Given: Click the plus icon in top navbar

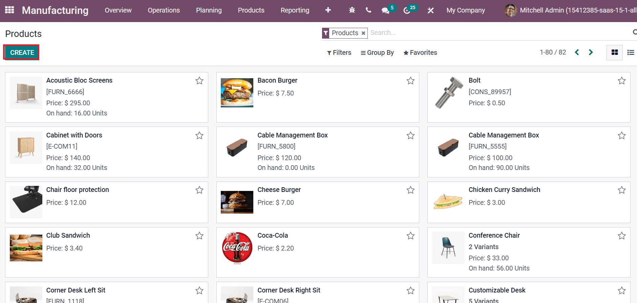Looking at the screenshot, I should click(328, 10).
